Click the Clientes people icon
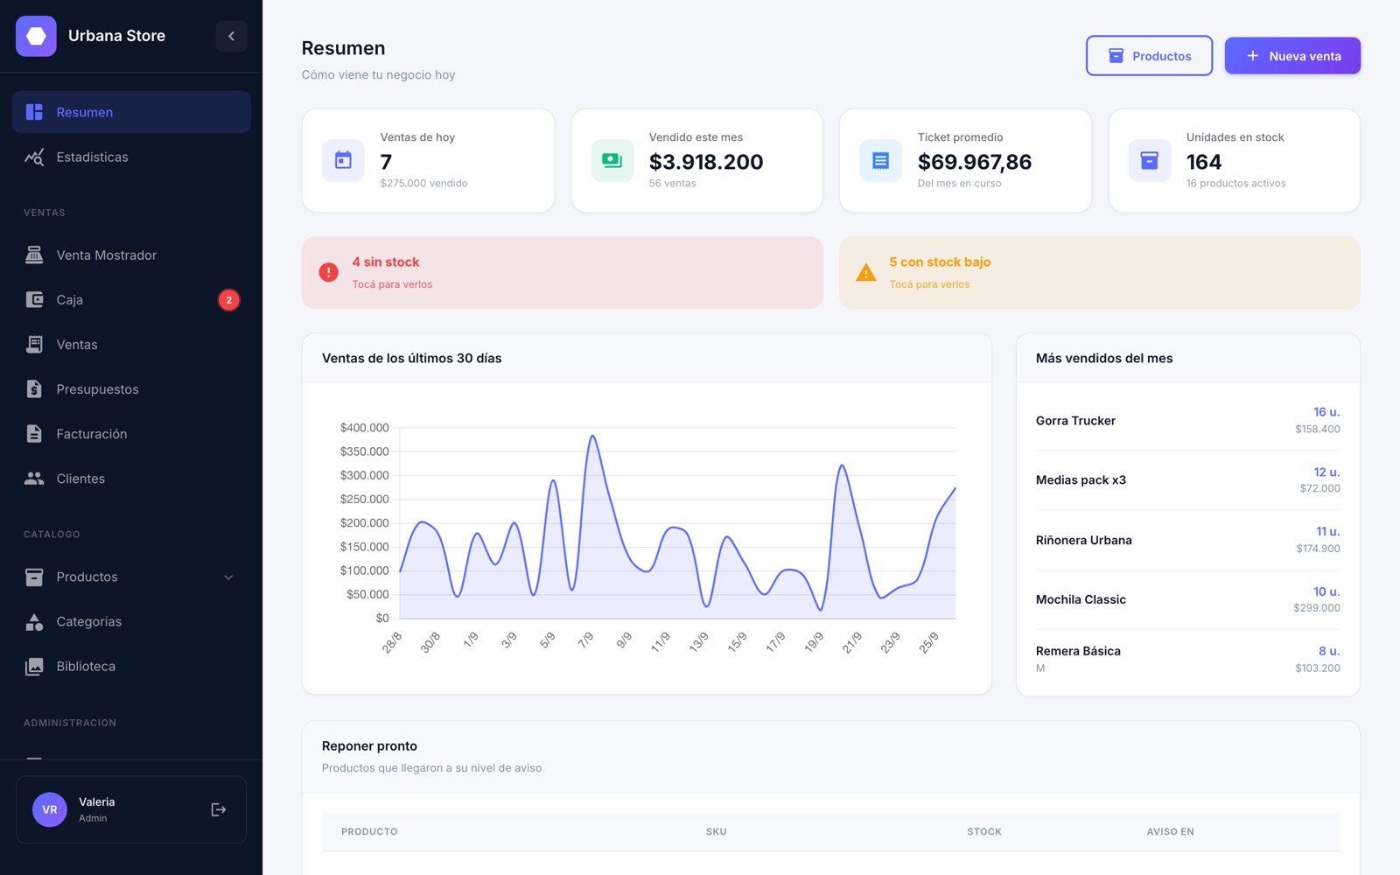The image size is (1400, 875). pos(34,478)
